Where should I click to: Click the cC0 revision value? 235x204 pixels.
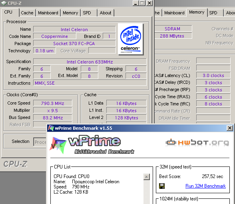click(x=136, y=76)
